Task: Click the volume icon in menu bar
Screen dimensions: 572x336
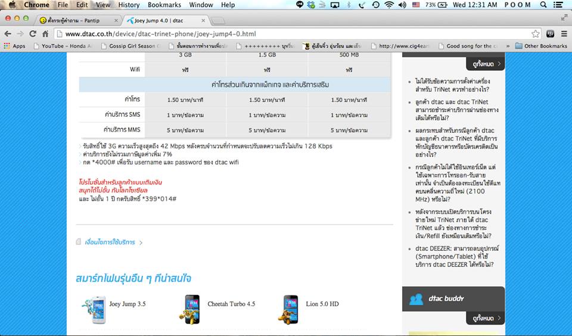Action: (402, 5)
